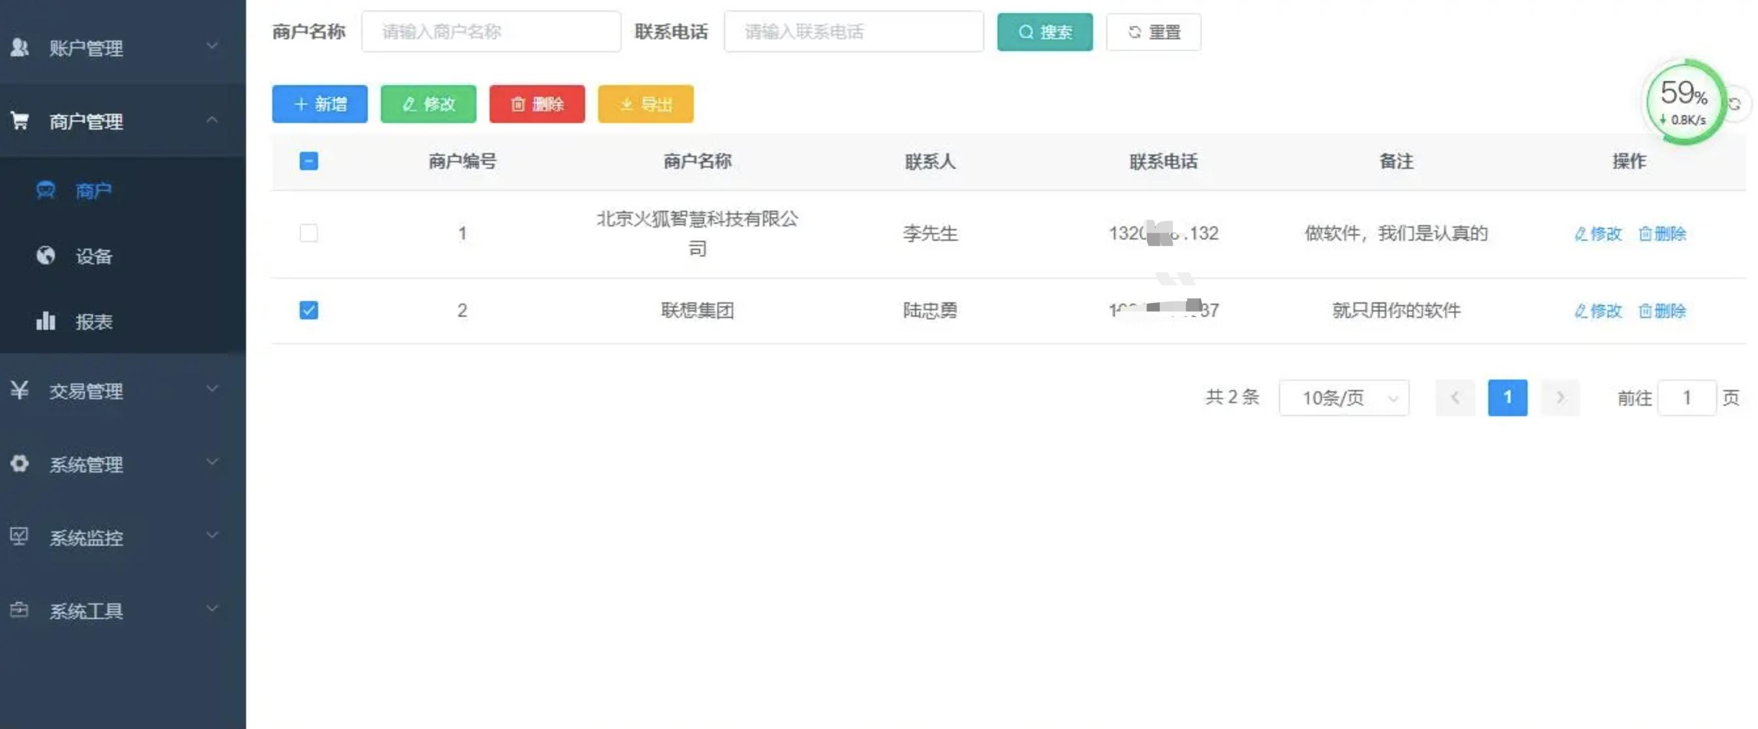Click the ¥ icon beside 交易管理
The image size is (1758, 729).
20,391
